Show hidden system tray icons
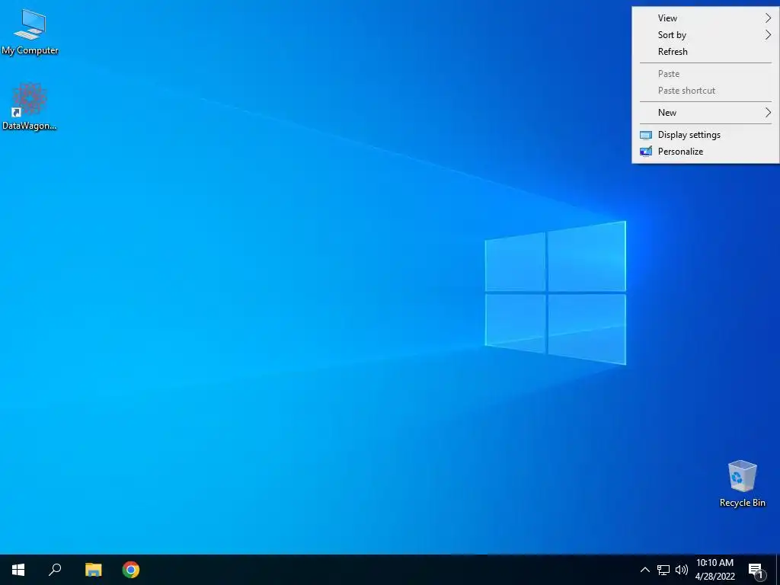Screen dimensions: 780x585 pyautogui.click(x=644, y=570)
